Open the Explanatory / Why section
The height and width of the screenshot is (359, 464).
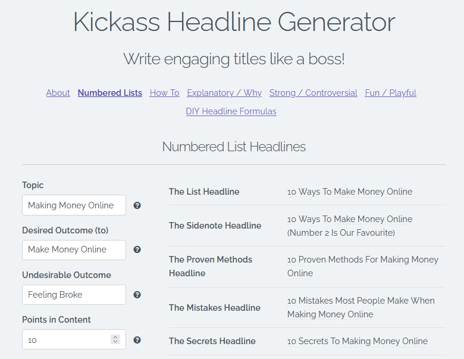(x=224, y=93)
